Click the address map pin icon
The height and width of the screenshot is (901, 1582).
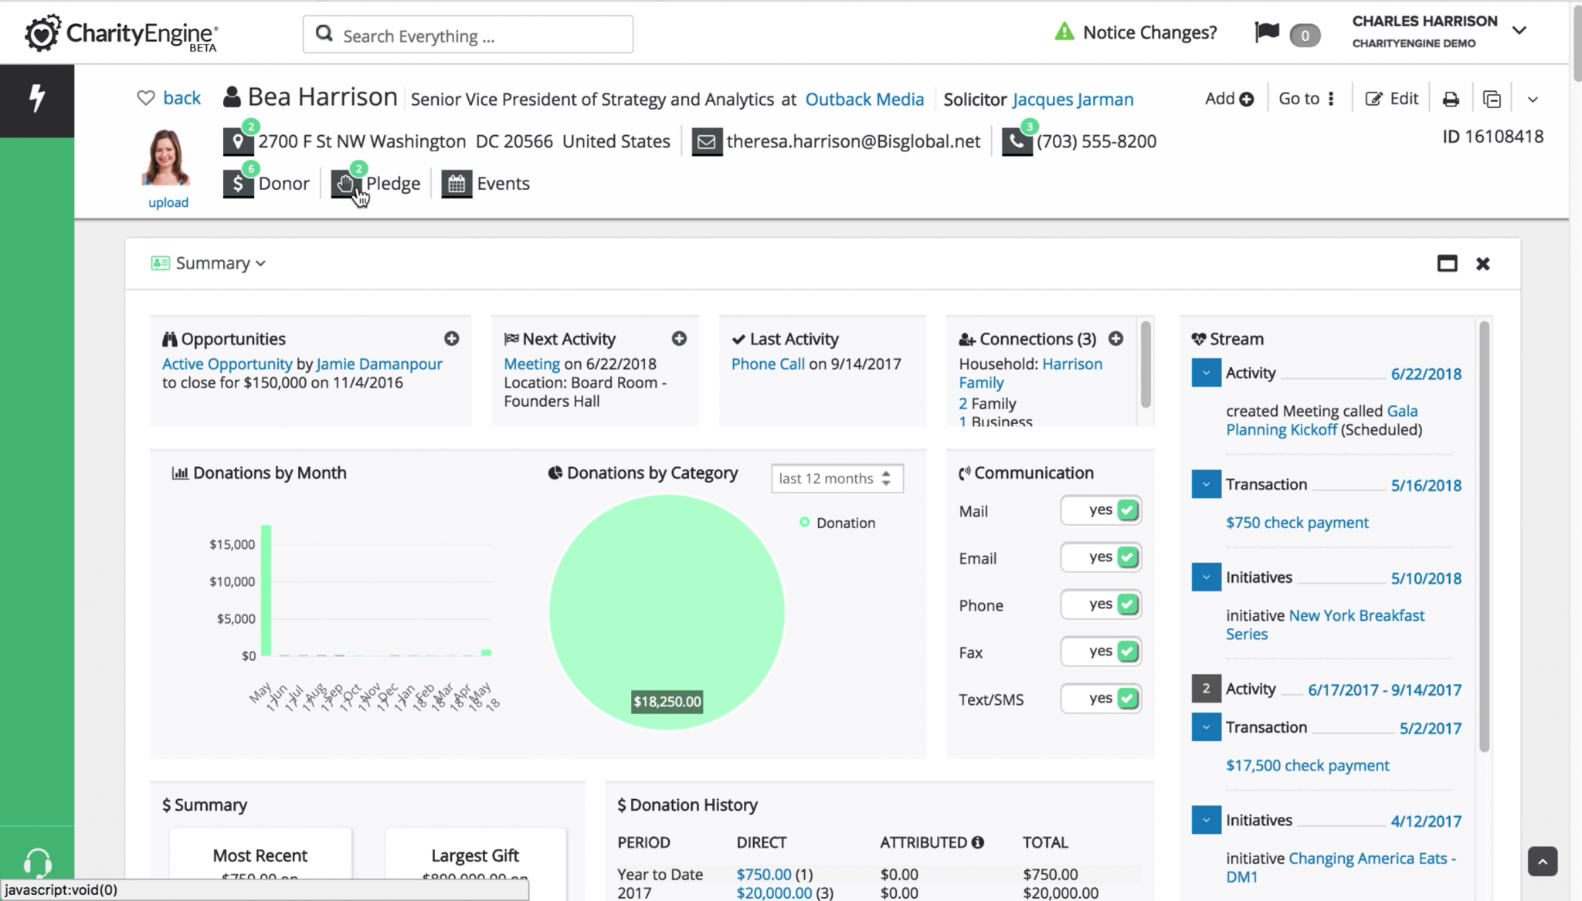click(238, 142)
